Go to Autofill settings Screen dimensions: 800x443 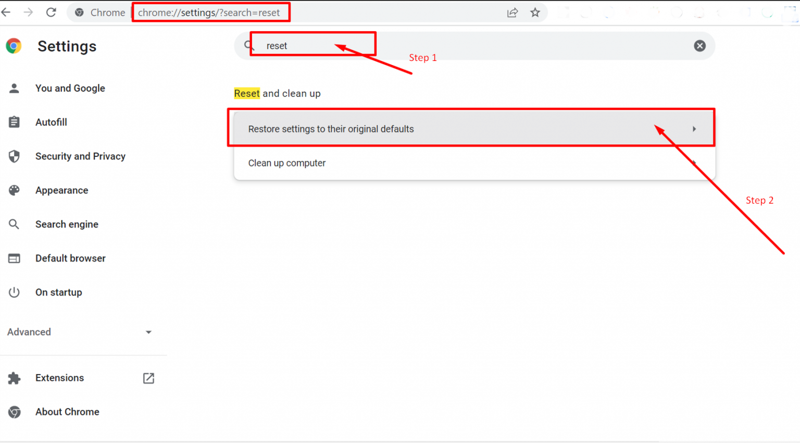pyautogui.click(x=51, y=122)
